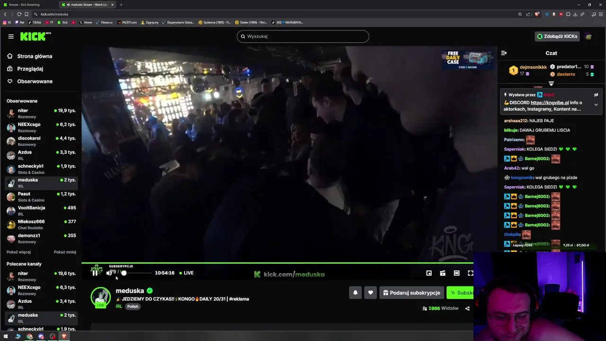The height and width of the screenshot is (341, 606).
Task: Click the address bar URL
Action: pos(54,14)
